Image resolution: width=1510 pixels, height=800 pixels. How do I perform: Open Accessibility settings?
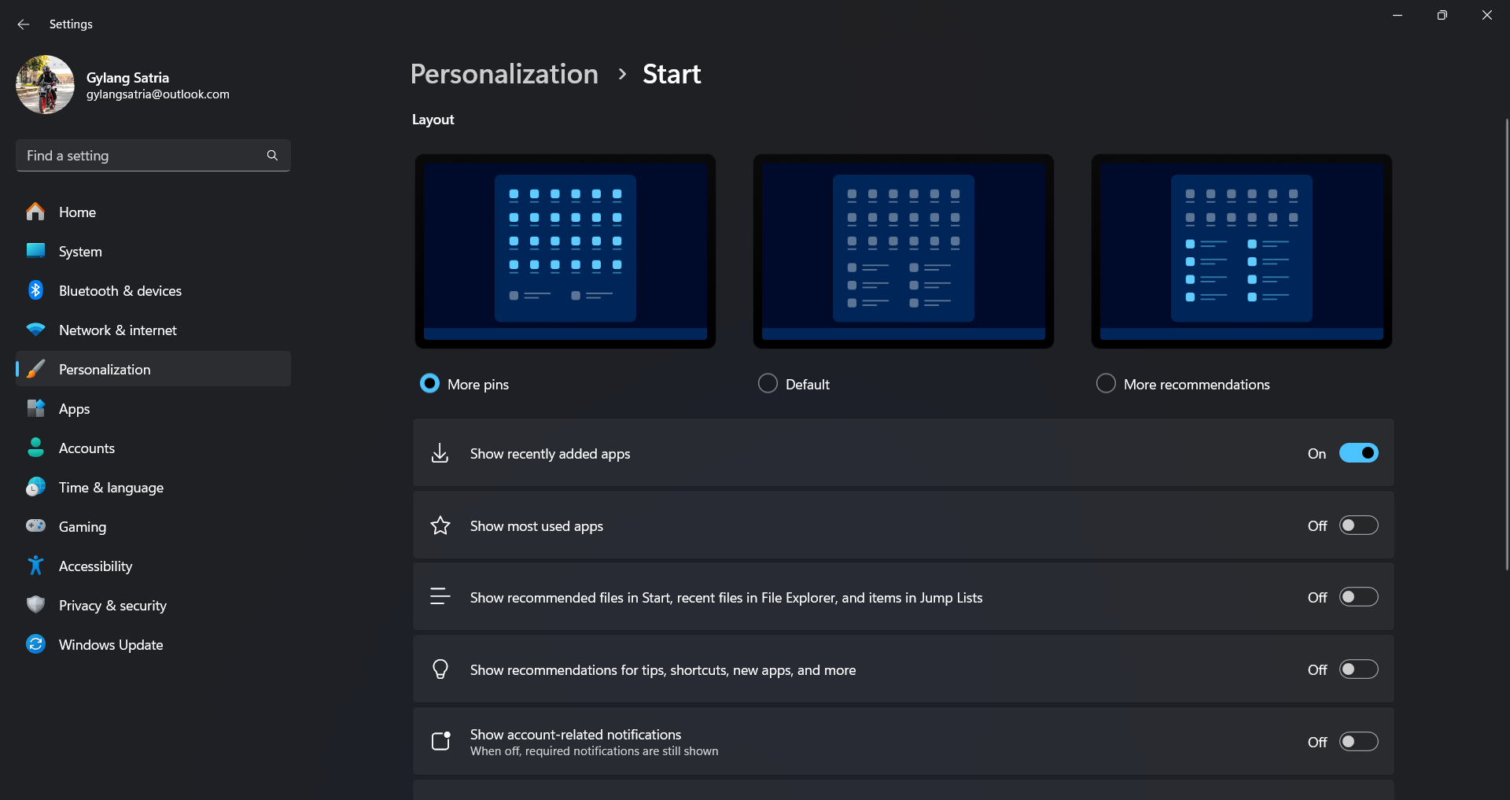95,566
